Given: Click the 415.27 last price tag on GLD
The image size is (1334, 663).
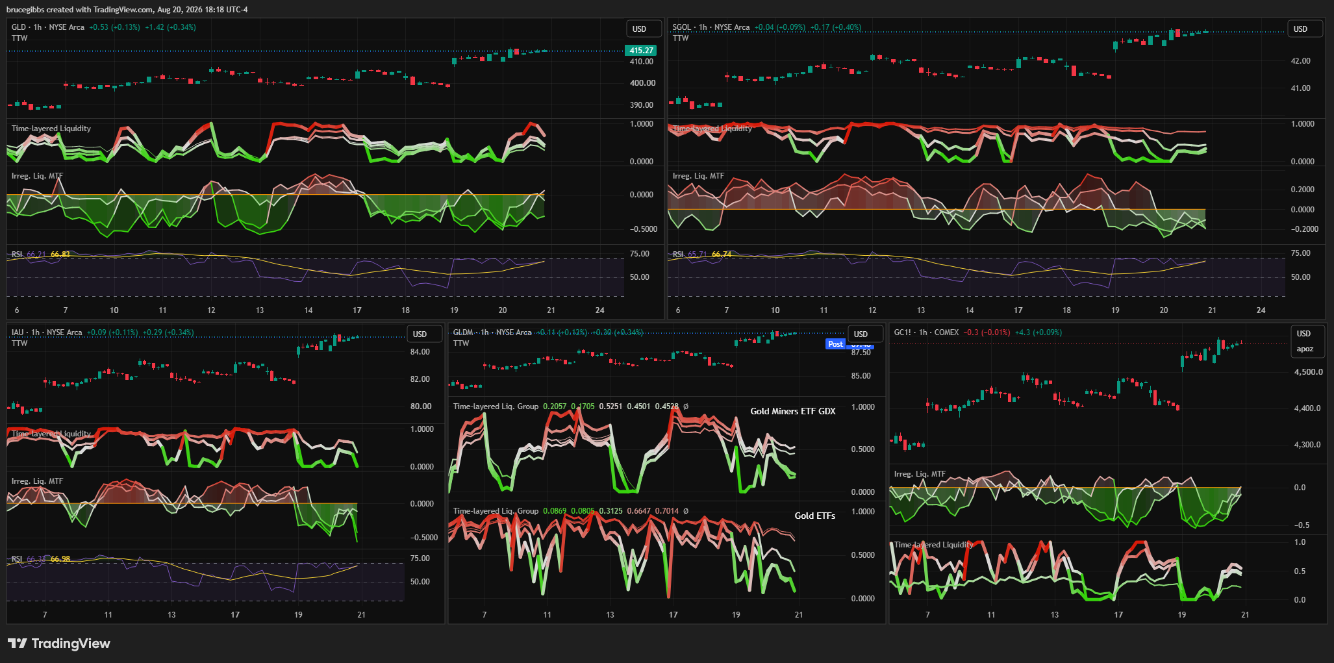Looking at the screenshot, I should (x=641, y=51).
